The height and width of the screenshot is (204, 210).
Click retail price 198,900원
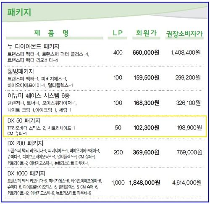tap(189, 127)
